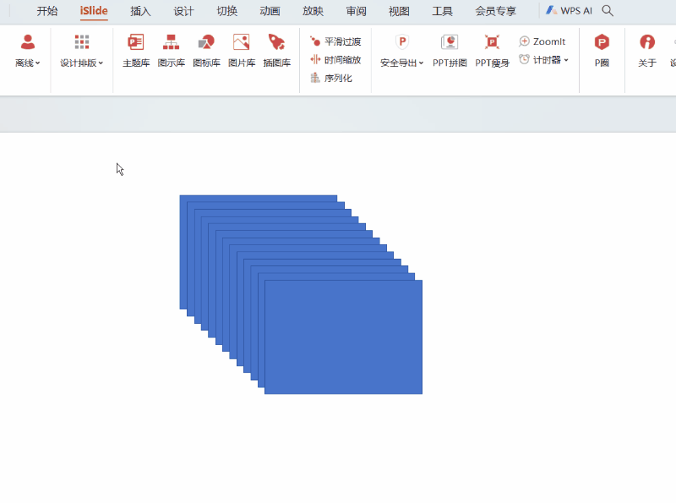
Task: Switch to the 开始 tab
Action: [47, 11]
